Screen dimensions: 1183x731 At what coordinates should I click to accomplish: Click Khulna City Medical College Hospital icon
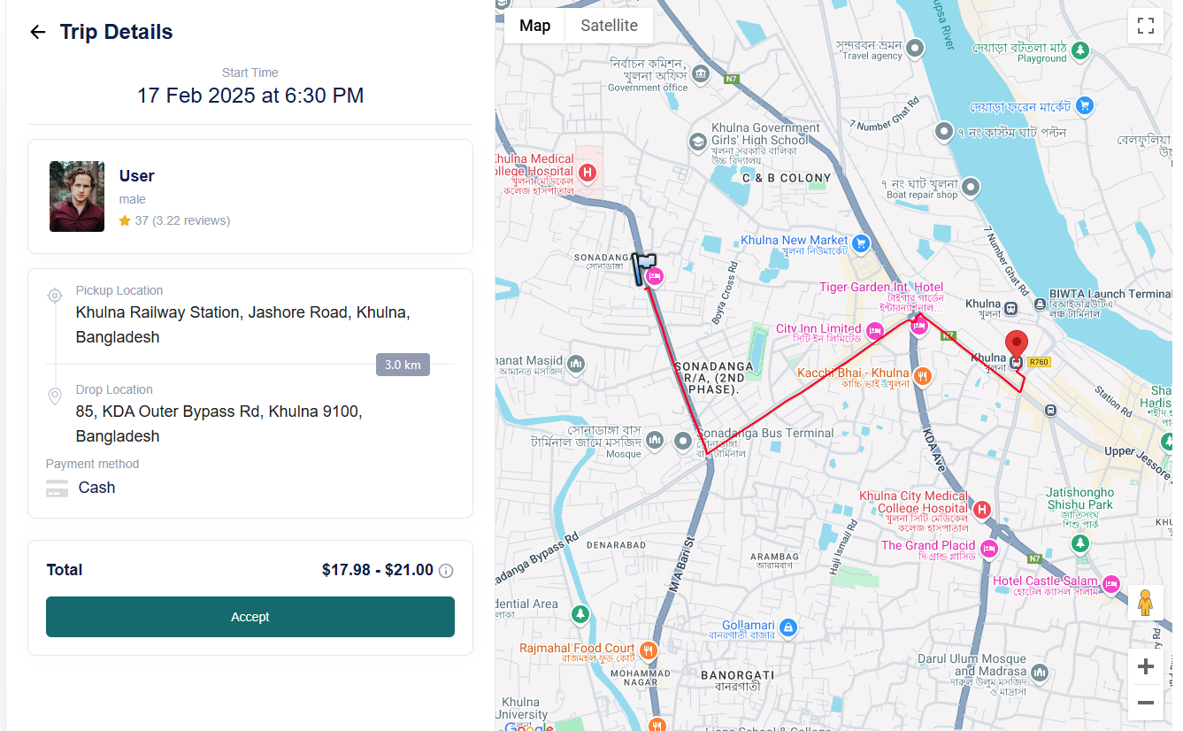click(x=981, y=510)
